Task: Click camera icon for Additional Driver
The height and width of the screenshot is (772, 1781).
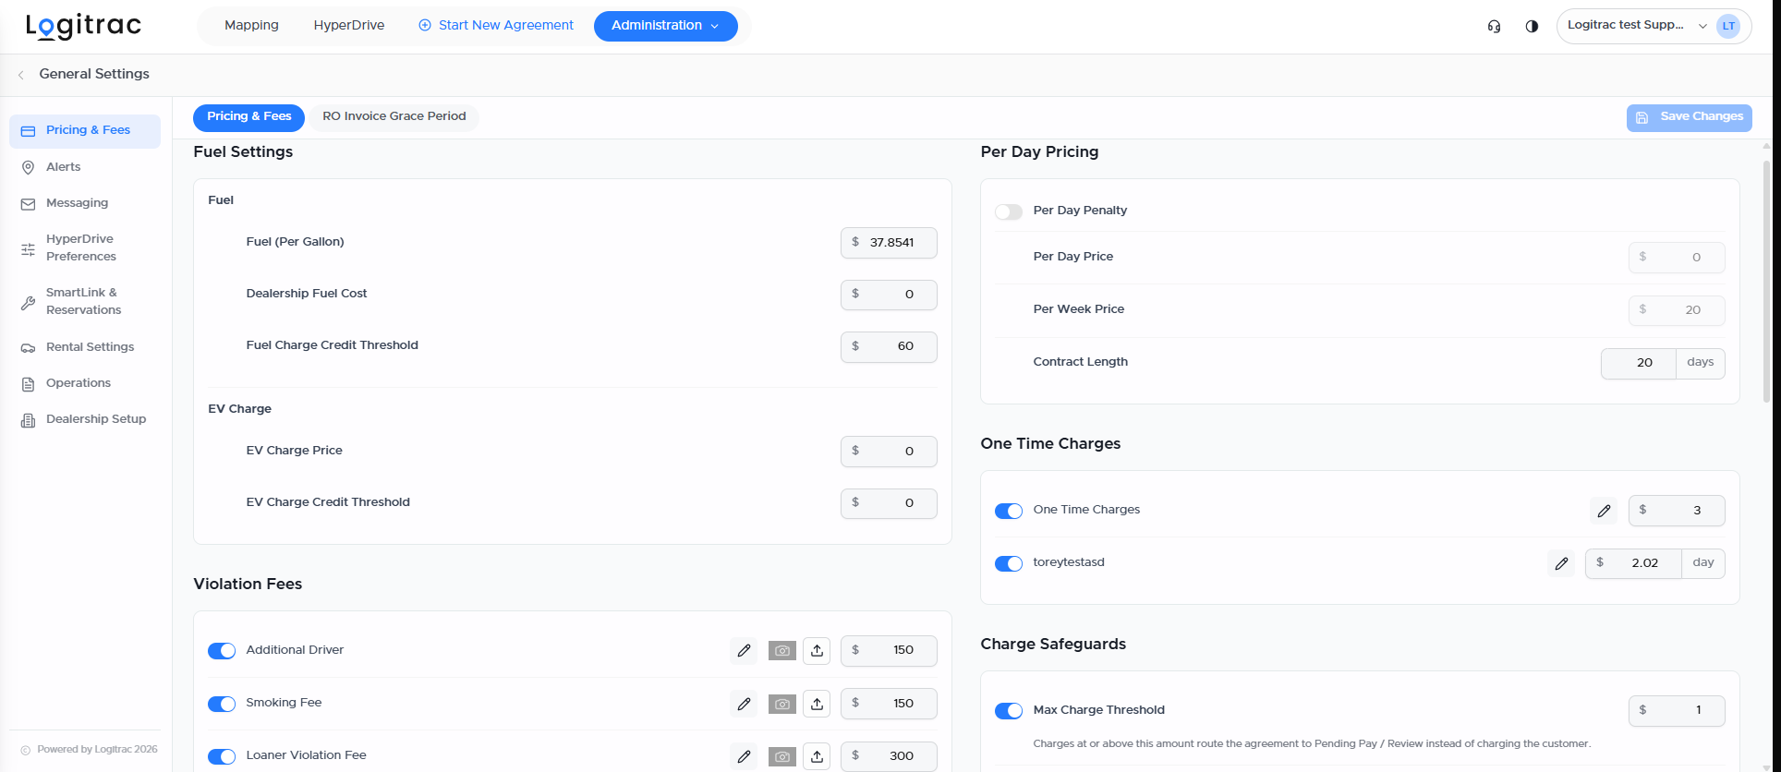Action: coord(781,651)
